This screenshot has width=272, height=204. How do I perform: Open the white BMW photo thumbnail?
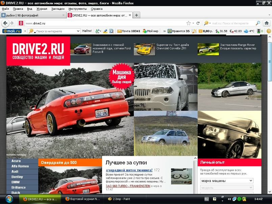[166, 87]
